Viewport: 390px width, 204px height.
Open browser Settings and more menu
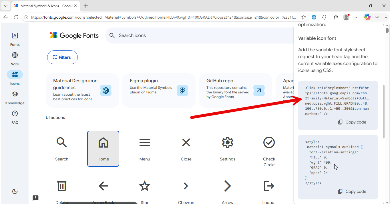coord(357,17)
